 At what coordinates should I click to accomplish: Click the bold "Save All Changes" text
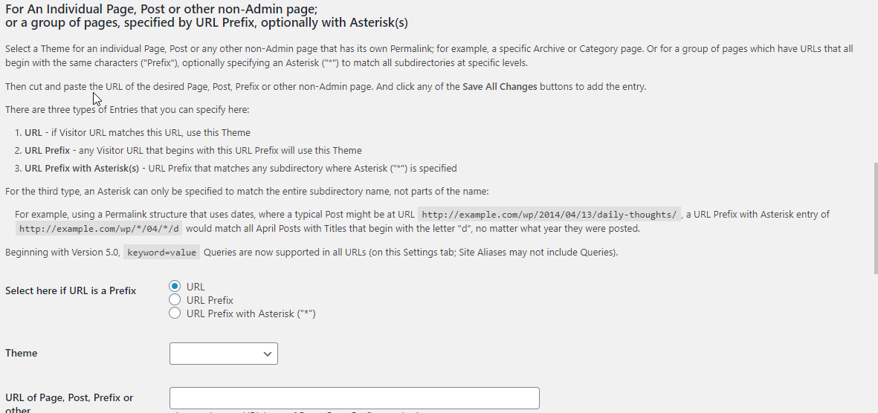[x=500, y=87]
